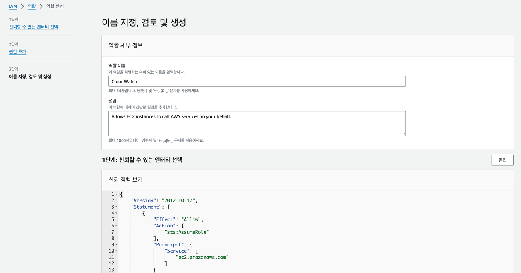Collapse the fold arrow on line 10 Service

click(x=117, y=251)
